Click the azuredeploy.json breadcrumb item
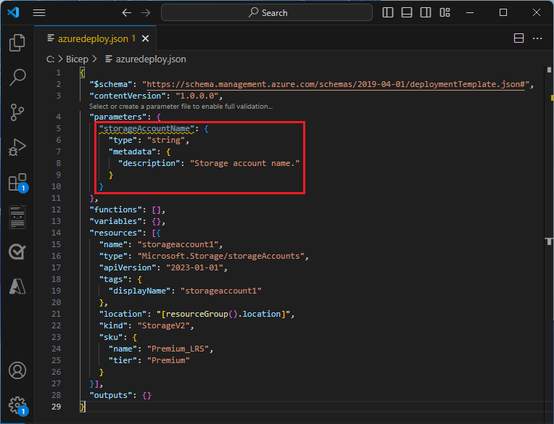The height and width of the screenshot is (424, 554). coord(146,59)
